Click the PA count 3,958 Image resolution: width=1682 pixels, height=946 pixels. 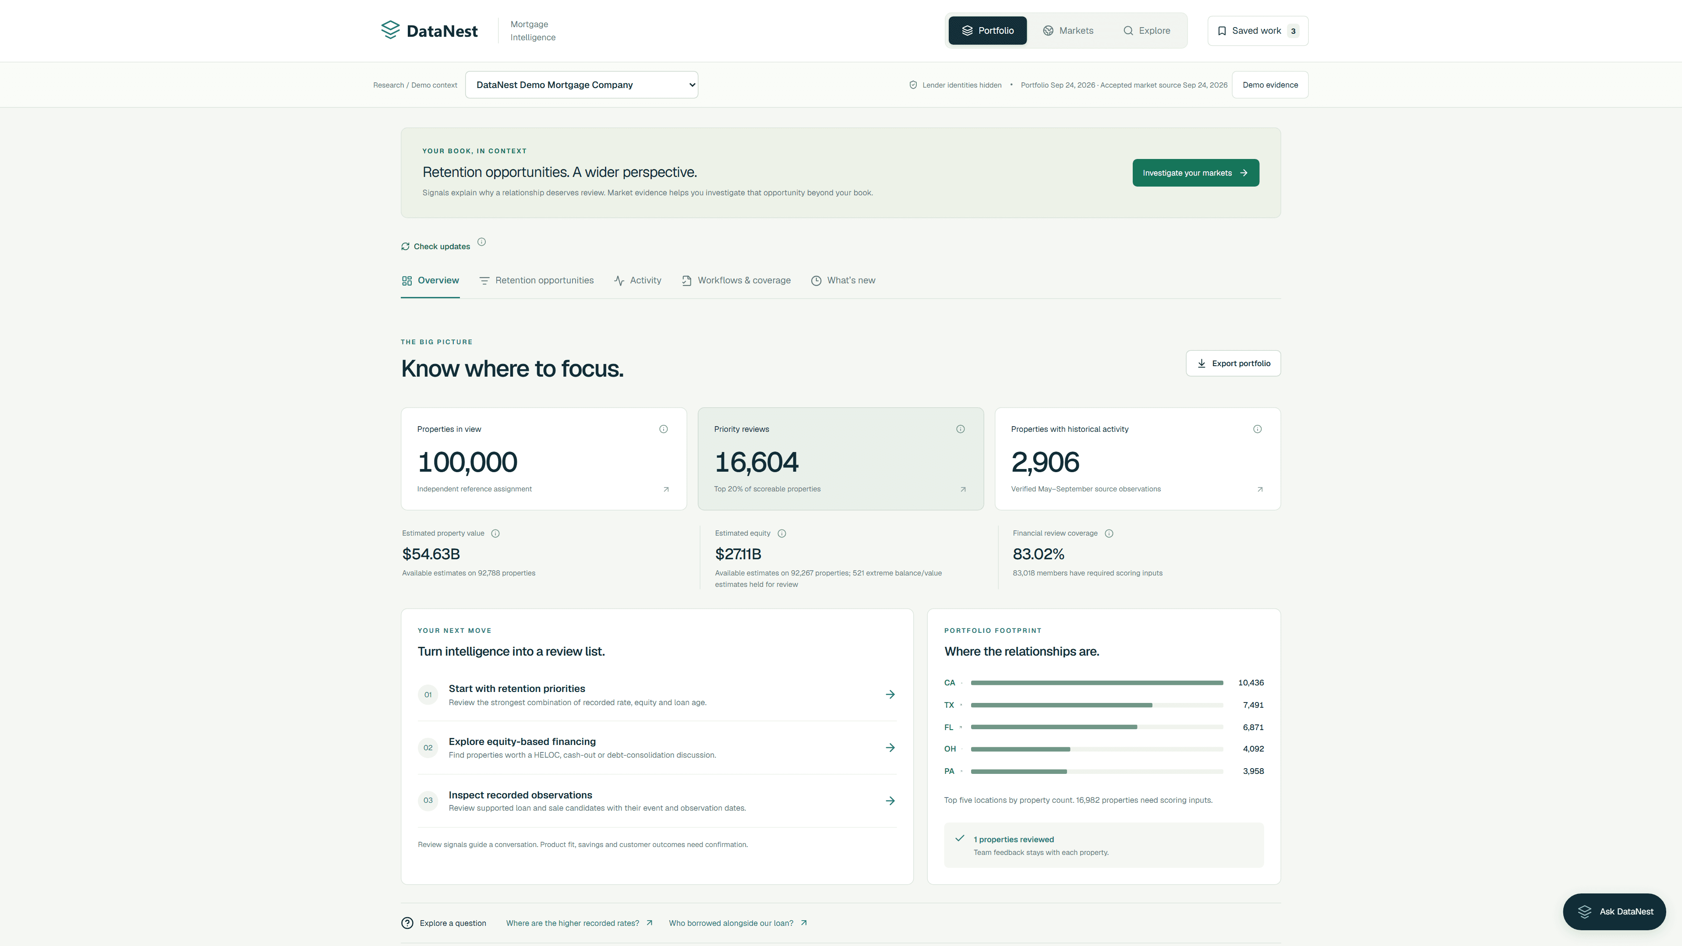pyautogui.click(x=1253, y=771)
